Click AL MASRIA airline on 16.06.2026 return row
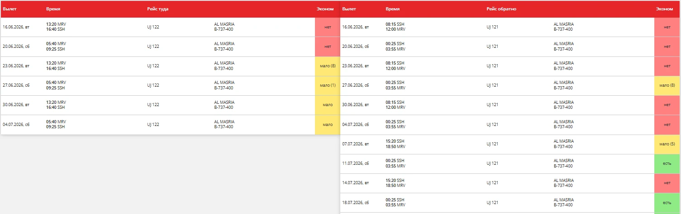Image resolution: width=681 pixels, height=214 pixels. (563, 24)
